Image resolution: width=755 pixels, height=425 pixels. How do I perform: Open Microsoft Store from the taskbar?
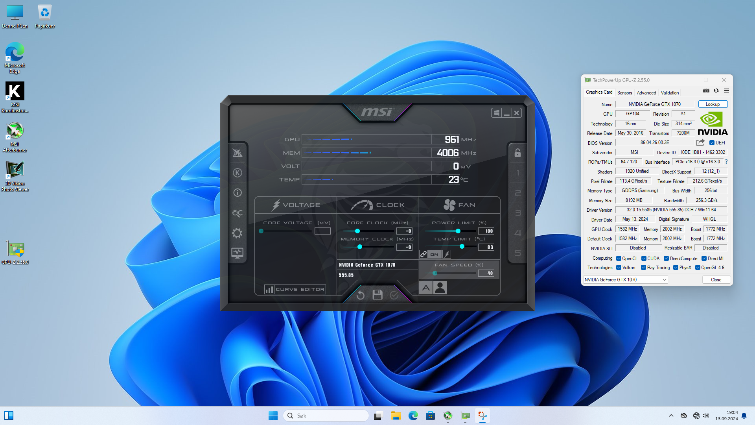coord(430,416)
